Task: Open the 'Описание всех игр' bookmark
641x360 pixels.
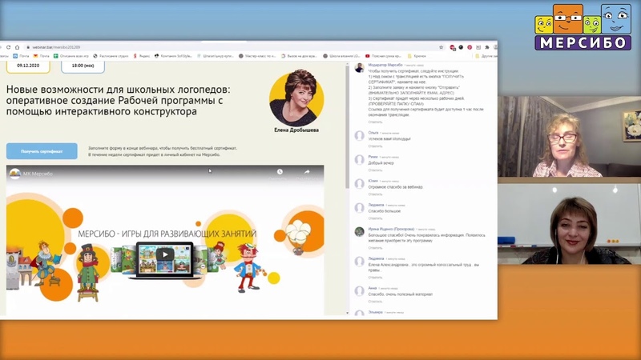Action: point(71,56)
